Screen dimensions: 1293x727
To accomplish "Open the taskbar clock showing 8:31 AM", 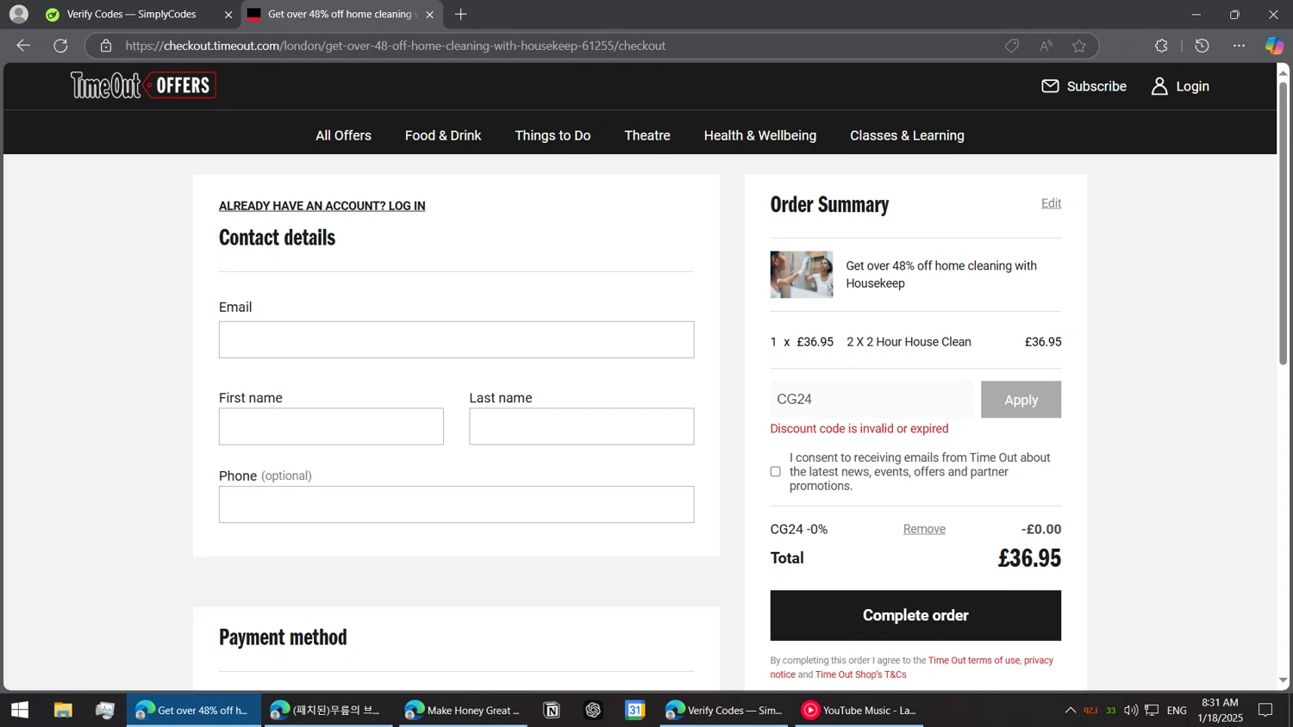I will point(1220,710).
